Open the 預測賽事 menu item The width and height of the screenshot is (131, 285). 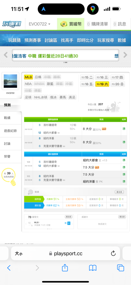point(33,40)
